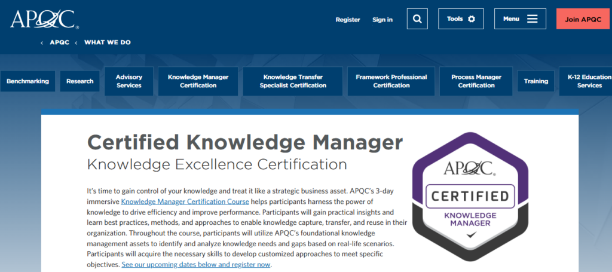Image resolution: width=612 pixels, height=272 pixels.
Task: Select Knowledge Transfer Specialist Certification tab
Action: tap(293, 81)
